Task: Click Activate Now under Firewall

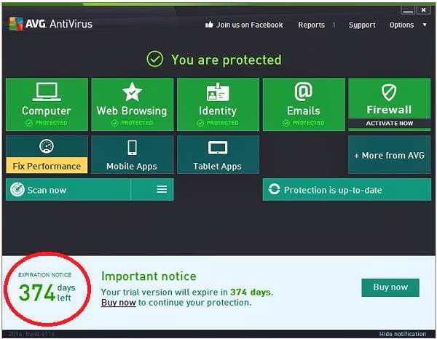Action: (x=390, y=123)
